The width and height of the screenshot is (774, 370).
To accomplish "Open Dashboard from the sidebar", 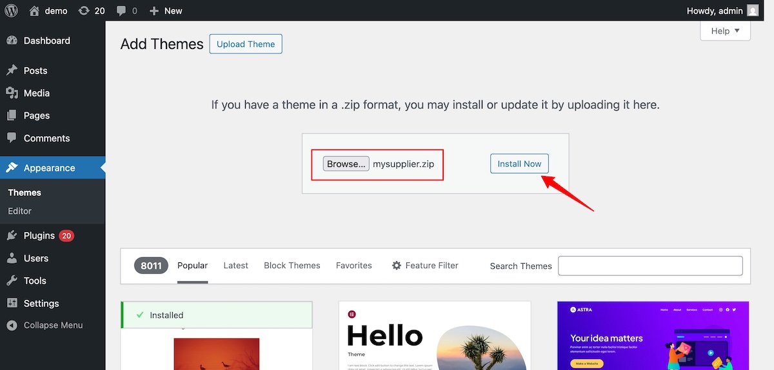I will tap(46, 41).
